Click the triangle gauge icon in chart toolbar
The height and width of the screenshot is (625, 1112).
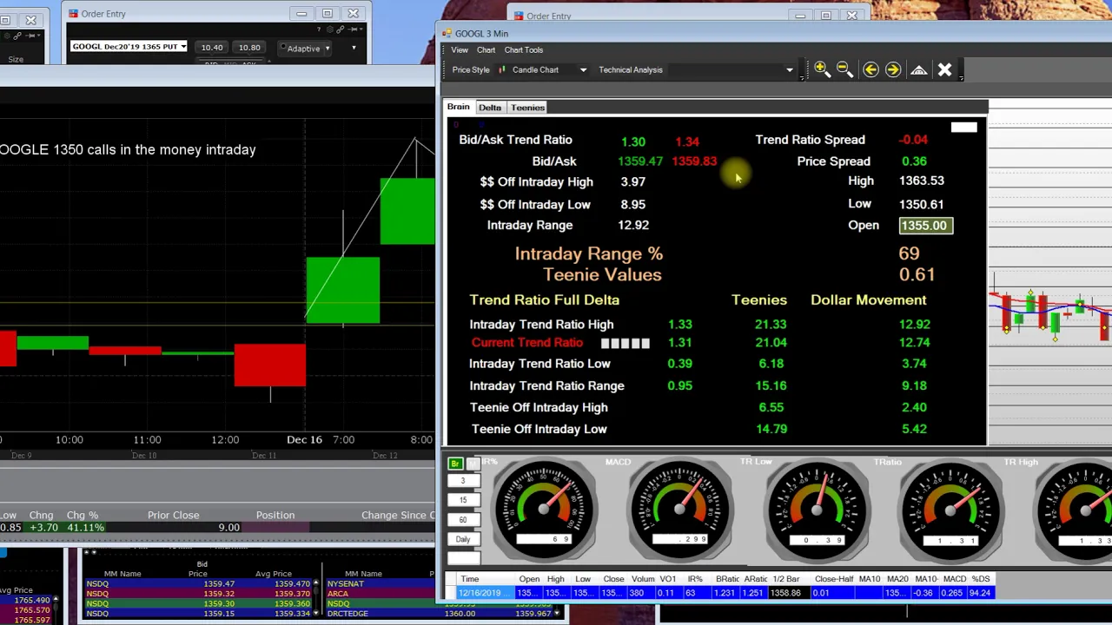click(918, 69)
